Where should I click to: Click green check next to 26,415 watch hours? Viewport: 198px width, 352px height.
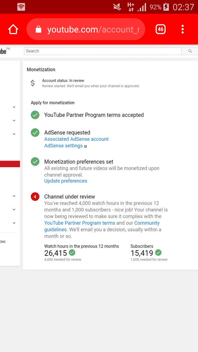tap(72, 253)
